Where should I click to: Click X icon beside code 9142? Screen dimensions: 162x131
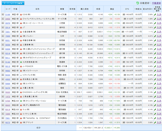coord(3,62)
